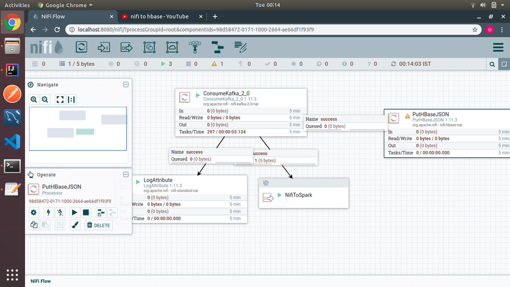This screenshot has height=287, width=510.
Task: Select the ConsumeKafka_2_0 processor
Action: 240,112
